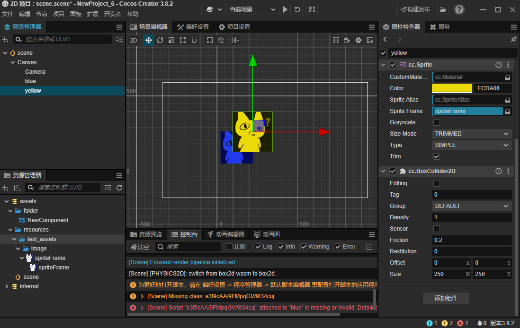Click the refresh preview icon
This screenshot has height=328, width=520.
point(297,9)
